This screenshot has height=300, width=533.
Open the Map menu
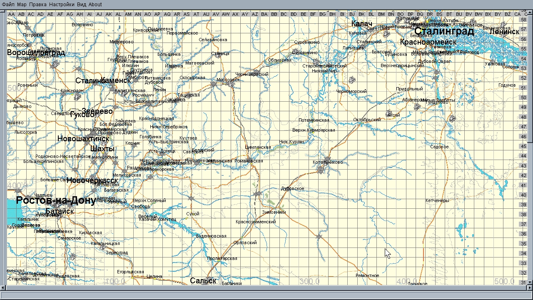pyautogui.click(x=22, y=5)
